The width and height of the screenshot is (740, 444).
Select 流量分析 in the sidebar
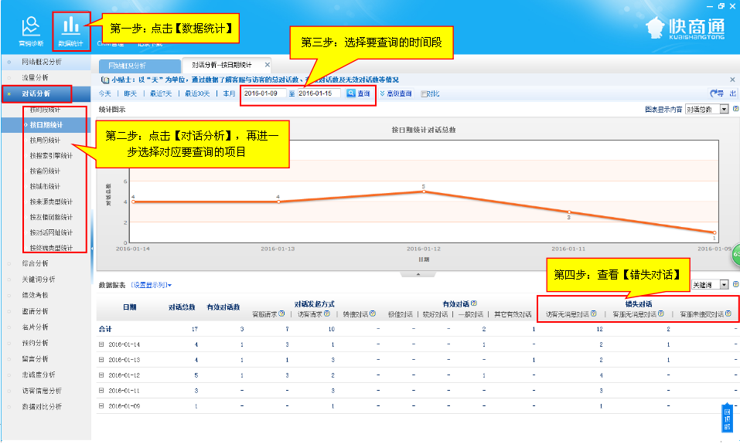tap(35, 77)
